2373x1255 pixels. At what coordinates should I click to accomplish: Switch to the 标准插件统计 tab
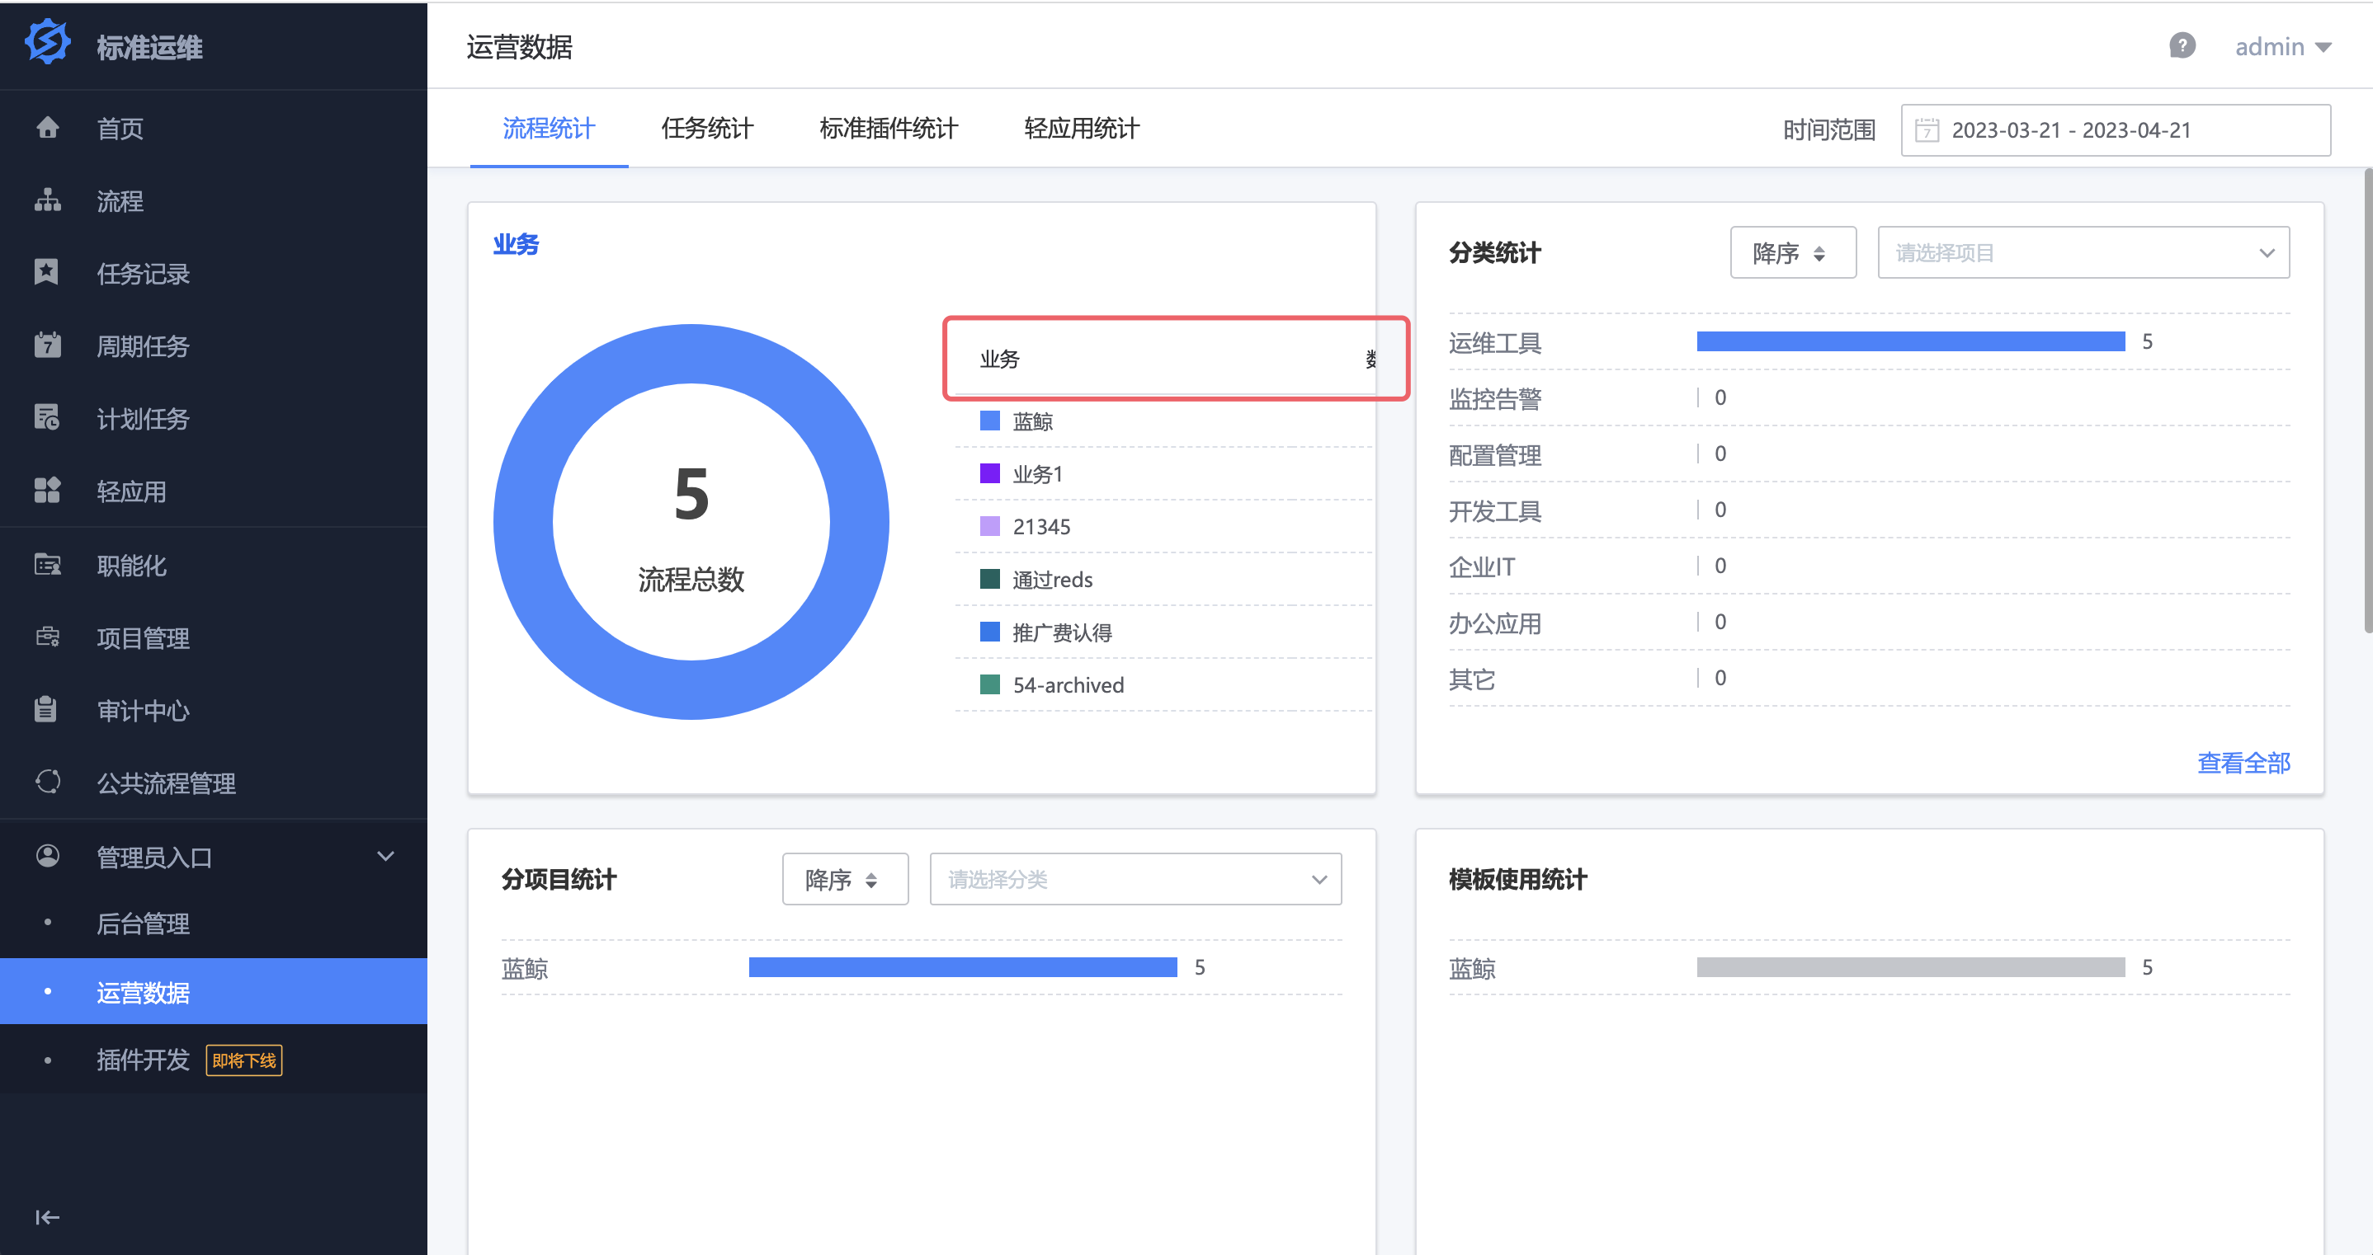coord(887,129)
